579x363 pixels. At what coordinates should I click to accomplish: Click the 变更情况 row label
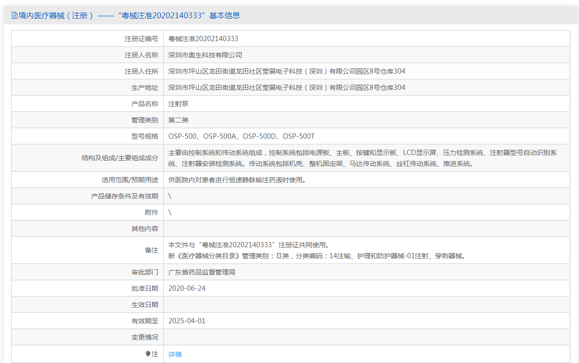click(145, 337)
